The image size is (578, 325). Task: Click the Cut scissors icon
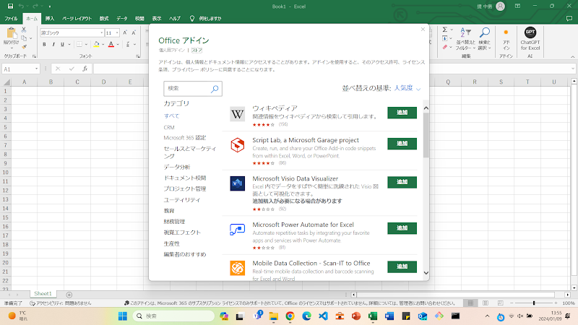24,30
